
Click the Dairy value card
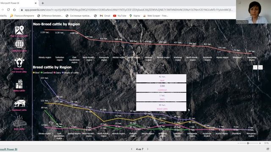click(161, 97)
